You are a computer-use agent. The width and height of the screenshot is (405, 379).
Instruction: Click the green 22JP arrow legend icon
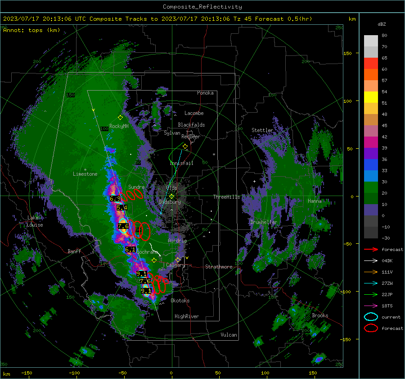[371, 294]
